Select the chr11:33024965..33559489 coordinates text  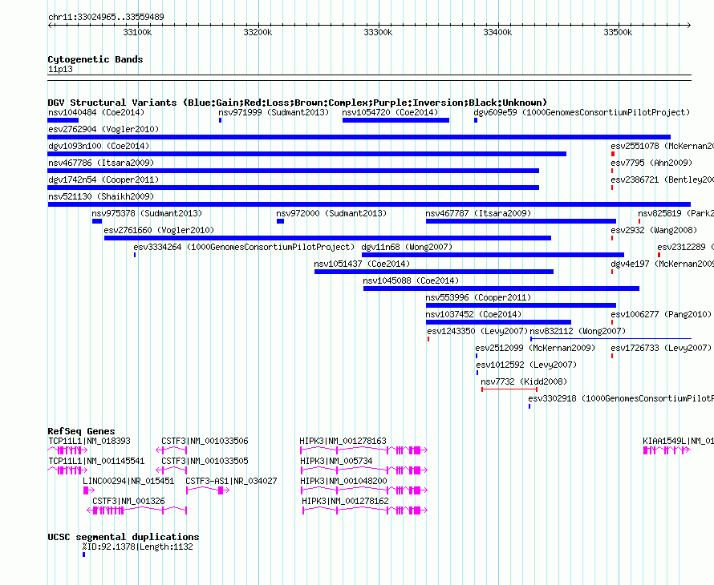point(106,17)
